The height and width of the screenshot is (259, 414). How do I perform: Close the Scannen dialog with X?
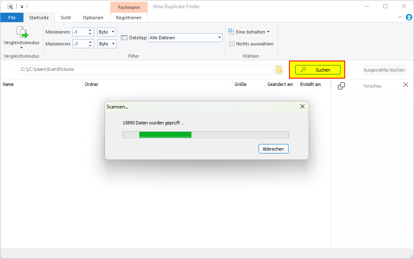coord(303,106)
